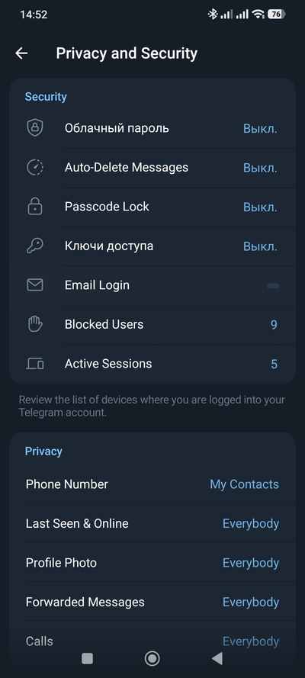Open the Облачный пароль setting
Image resolution: width=305 pixels, height=678 pixels.
[x=152, y=128]
